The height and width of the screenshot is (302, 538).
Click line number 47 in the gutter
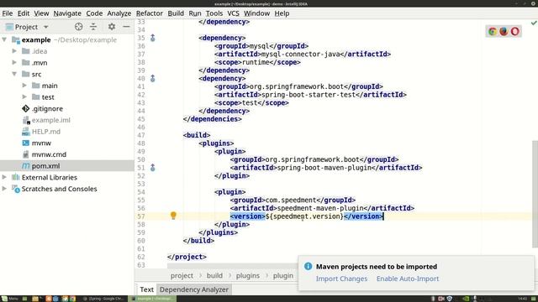pos(141,135)
